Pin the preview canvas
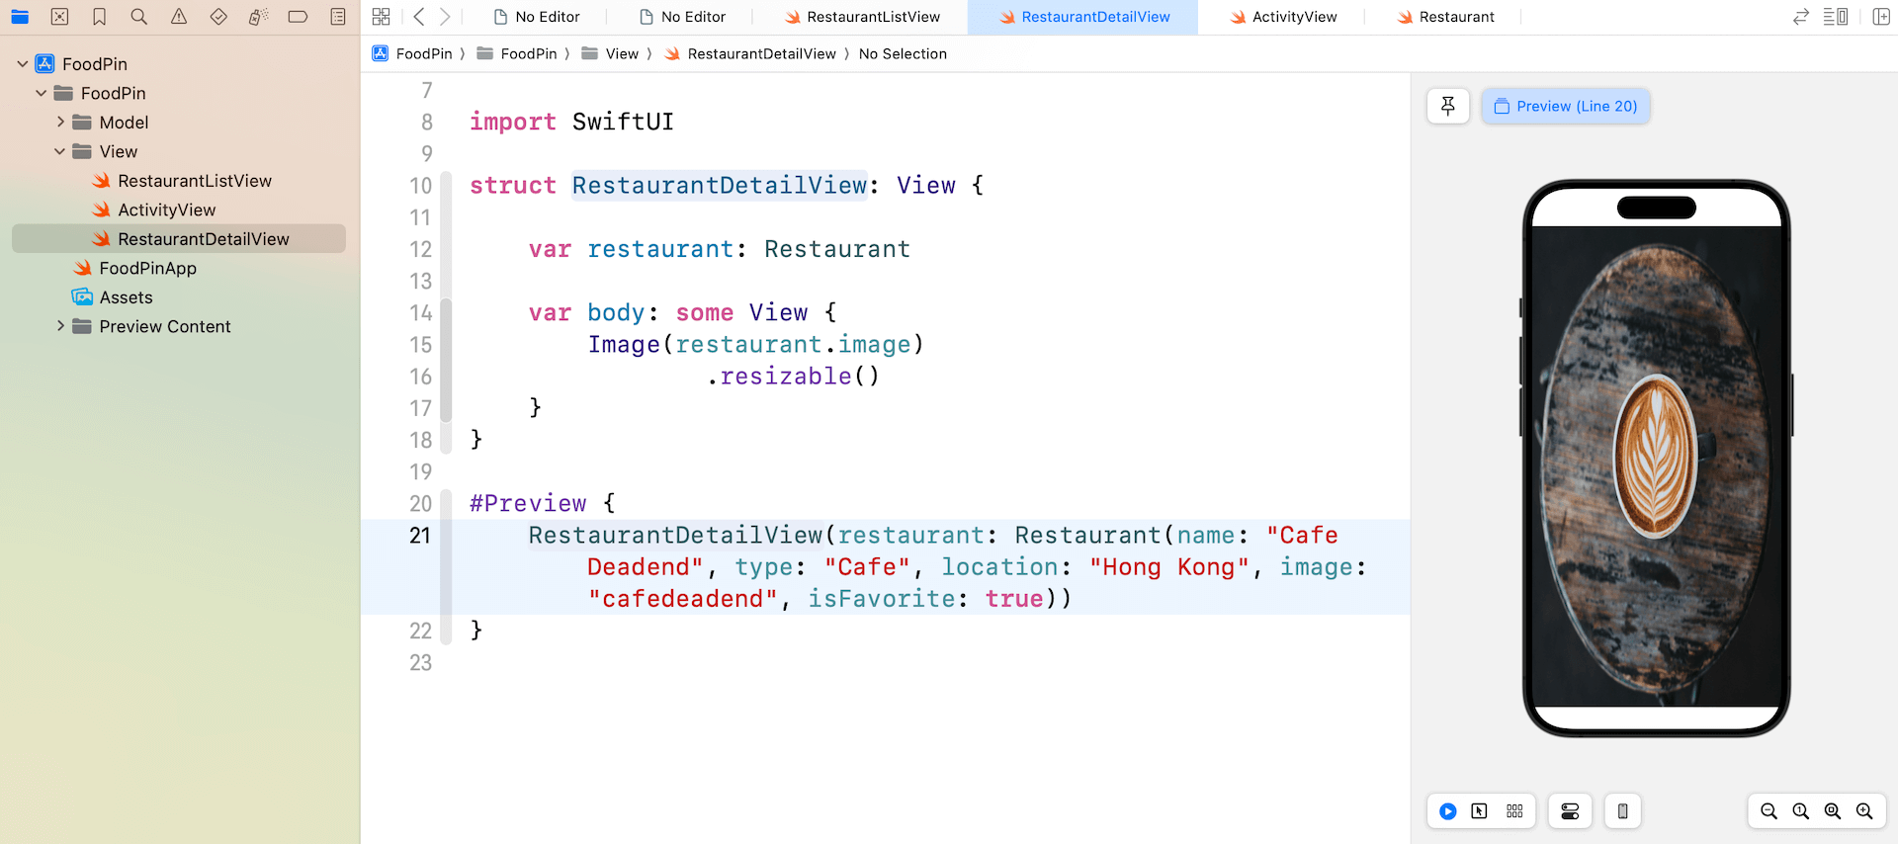Image resolution: width=1898 pixels, height=844 pixels. pos(1448,106)
